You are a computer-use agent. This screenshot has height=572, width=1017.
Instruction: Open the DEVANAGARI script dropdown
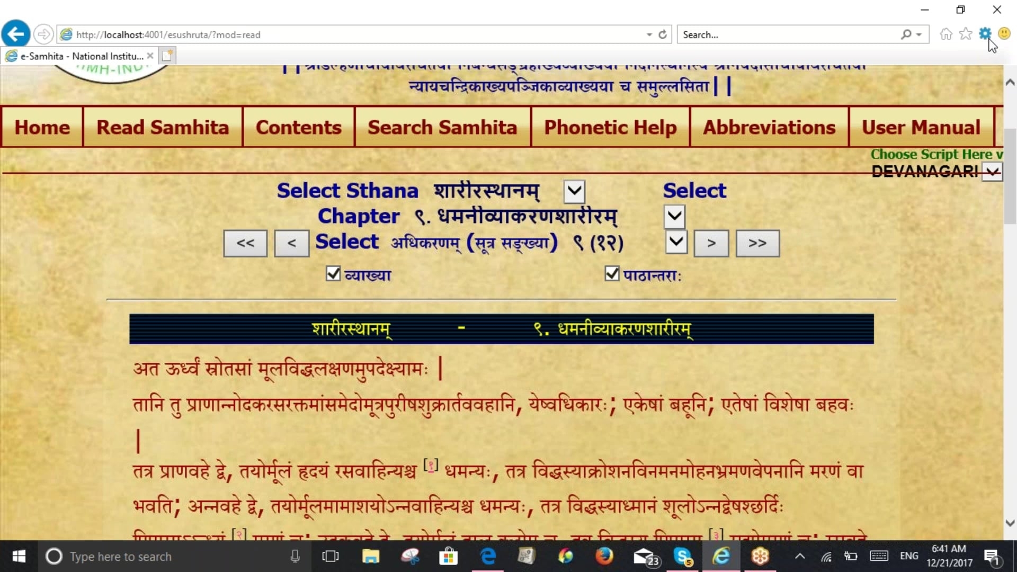tap(992, 172)
